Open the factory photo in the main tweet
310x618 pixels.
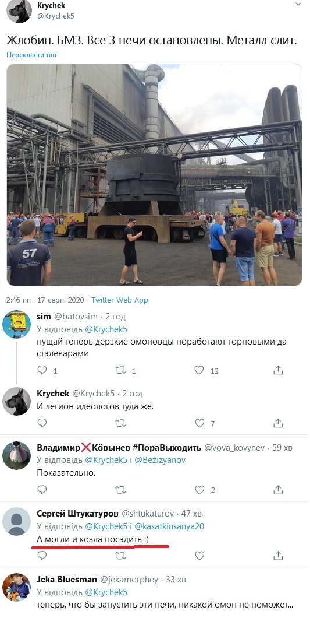click(154, 174)
